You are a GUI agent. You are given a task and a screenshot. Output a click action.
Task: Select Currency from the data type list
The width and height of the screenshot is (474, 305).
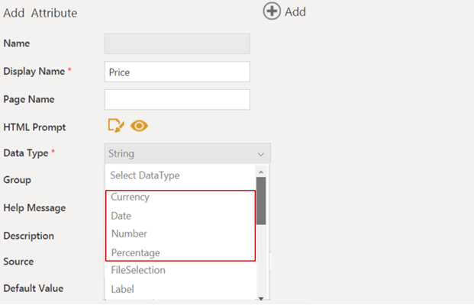point(130,197)
